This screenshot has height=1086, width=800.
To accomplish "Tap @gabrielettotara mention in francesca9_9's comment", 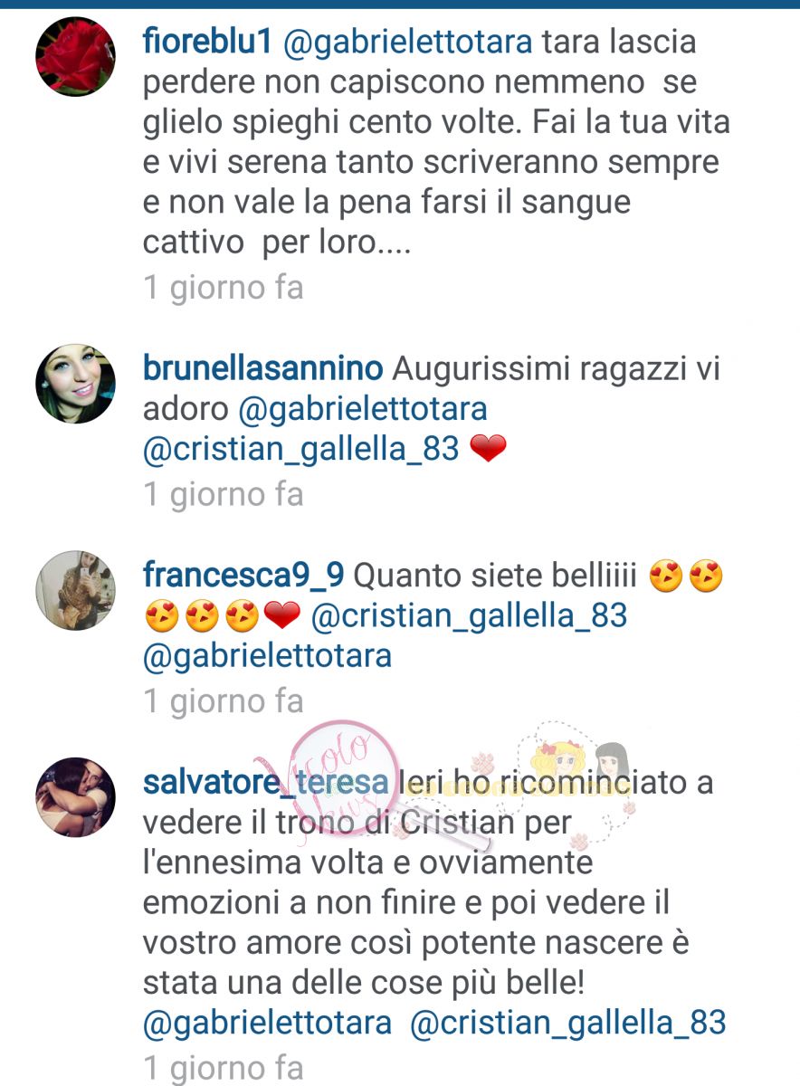I will (267, 656).
